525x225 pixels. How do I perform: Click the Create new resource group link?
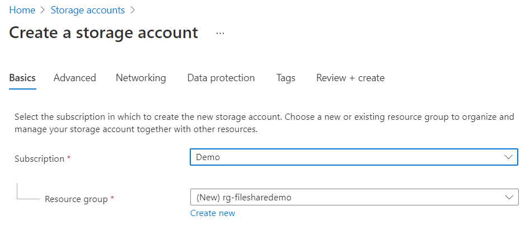point(213,213)
